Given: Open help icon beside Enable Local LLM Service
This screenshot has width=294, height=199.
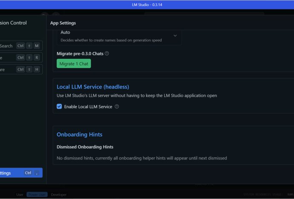Looking at the screenshot, I should point(117,107).
